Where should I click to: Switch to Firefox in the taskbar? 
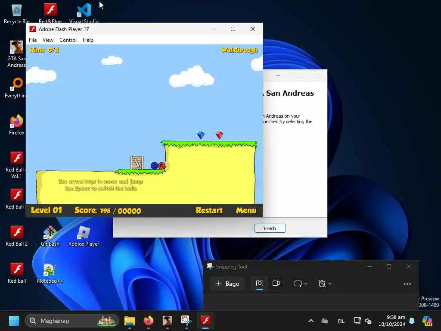[149, 321]
